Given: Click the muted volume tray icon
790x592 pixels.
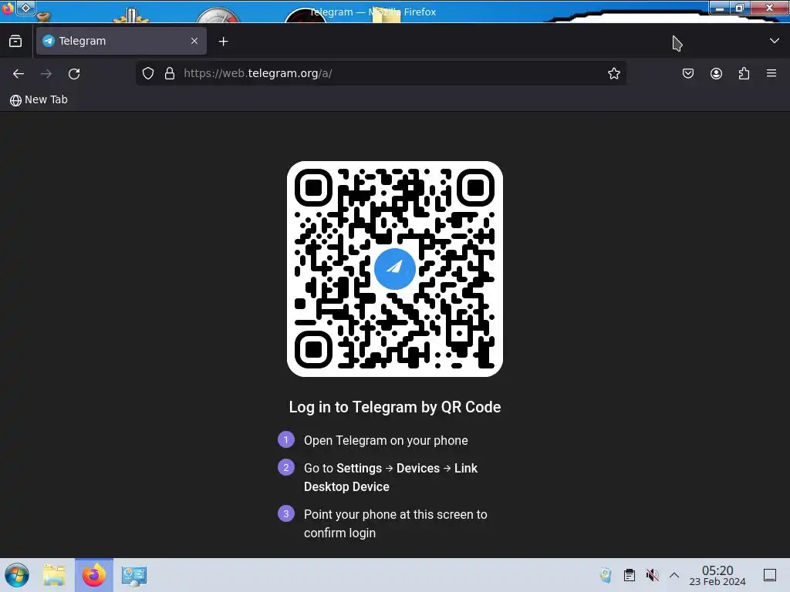Looking at the screenshot, I should click(653, 575).
